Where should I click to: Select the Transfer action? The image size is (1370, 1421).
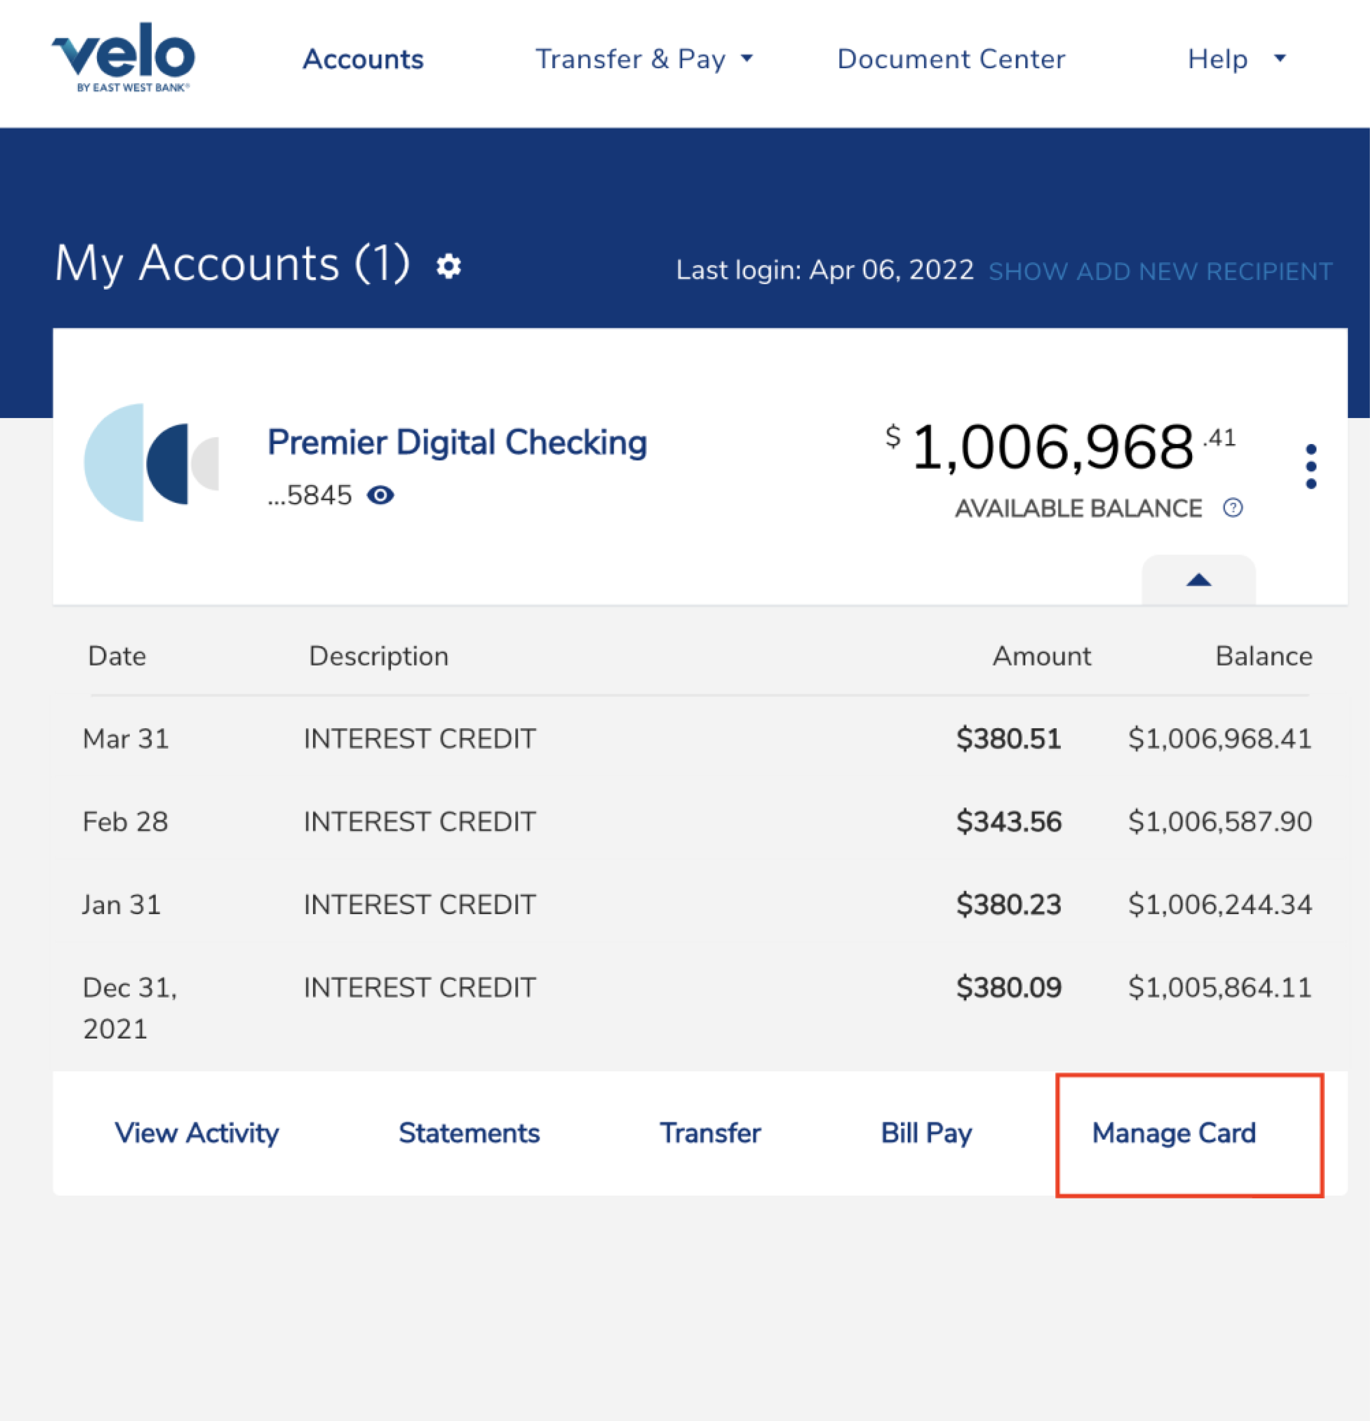click(710, 1132)
